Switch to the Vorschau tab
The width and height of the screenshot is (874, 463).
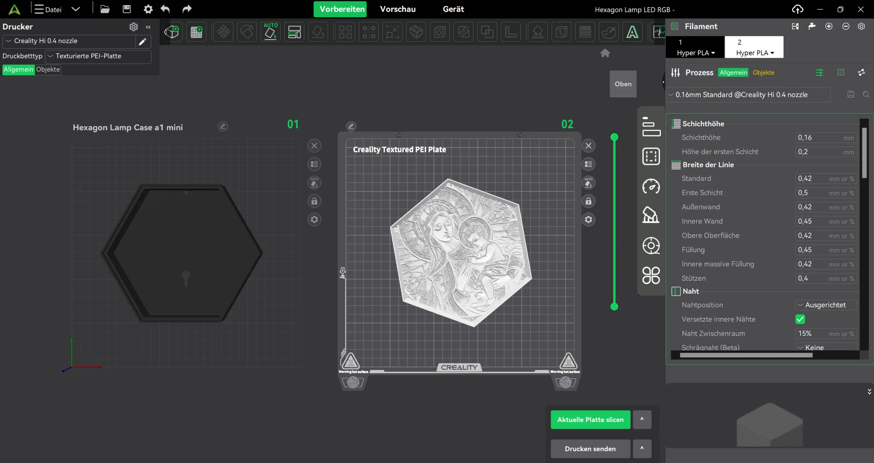click(x=398, y=9)
